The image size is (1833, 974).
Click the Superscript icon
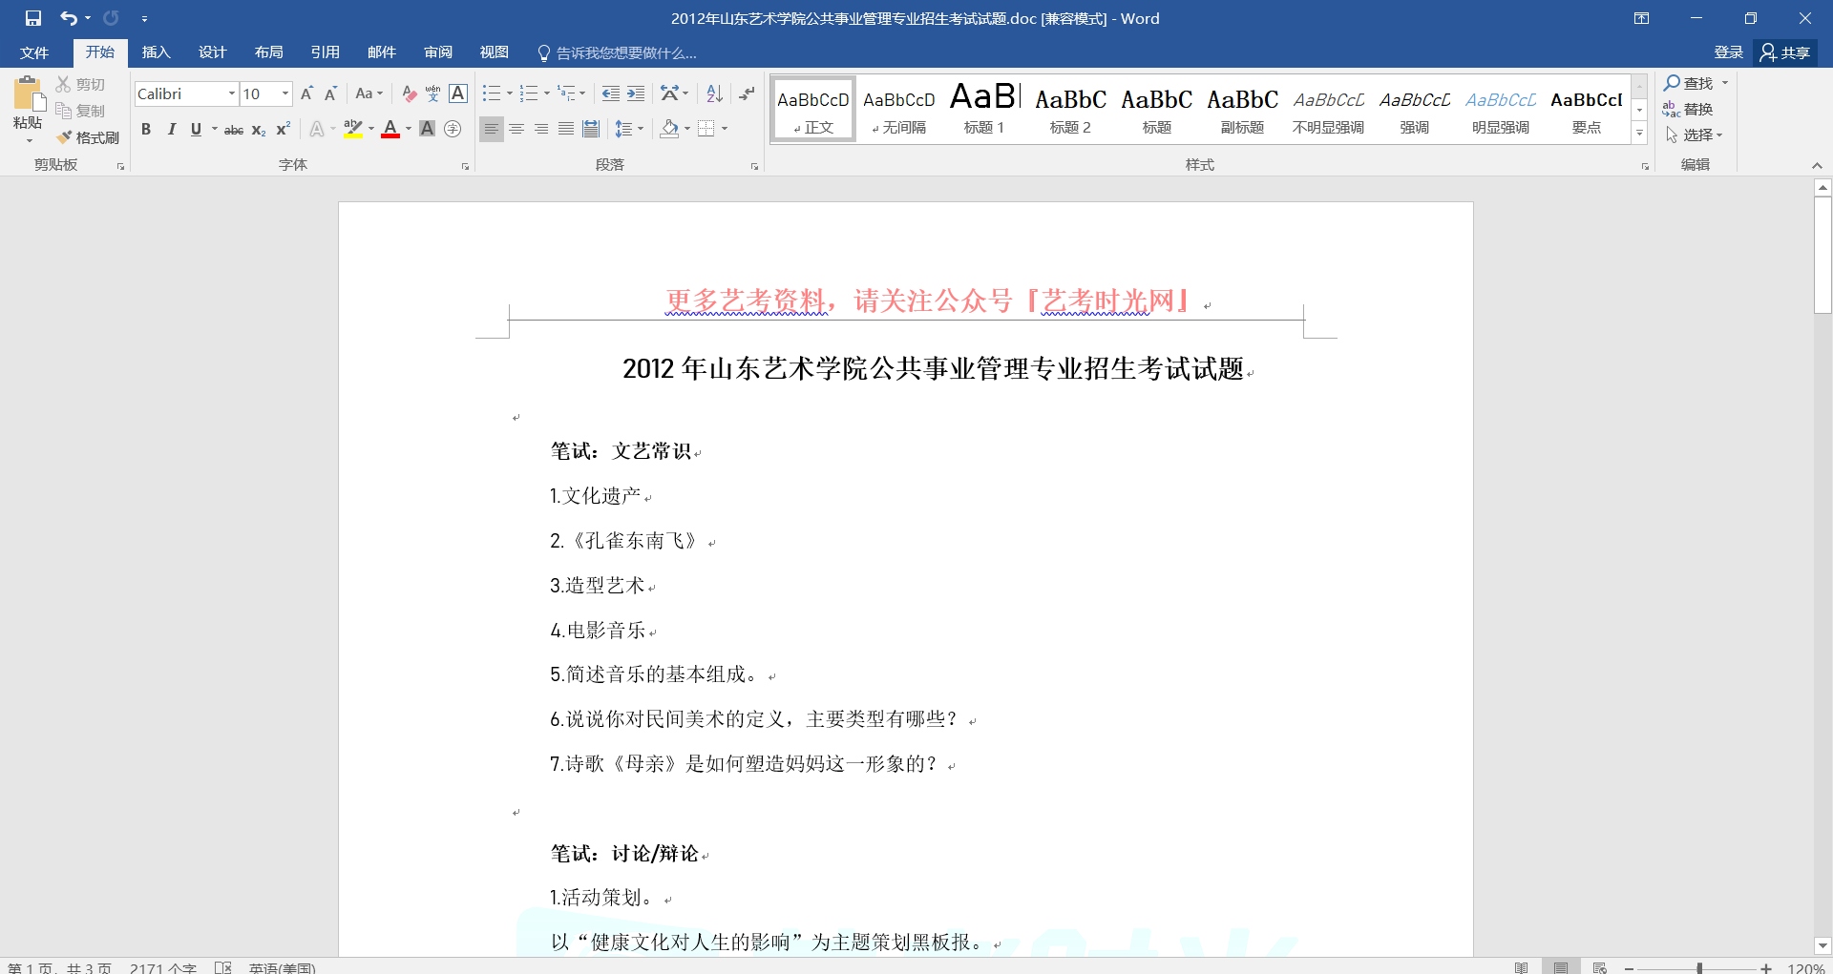tap(284, 130)
